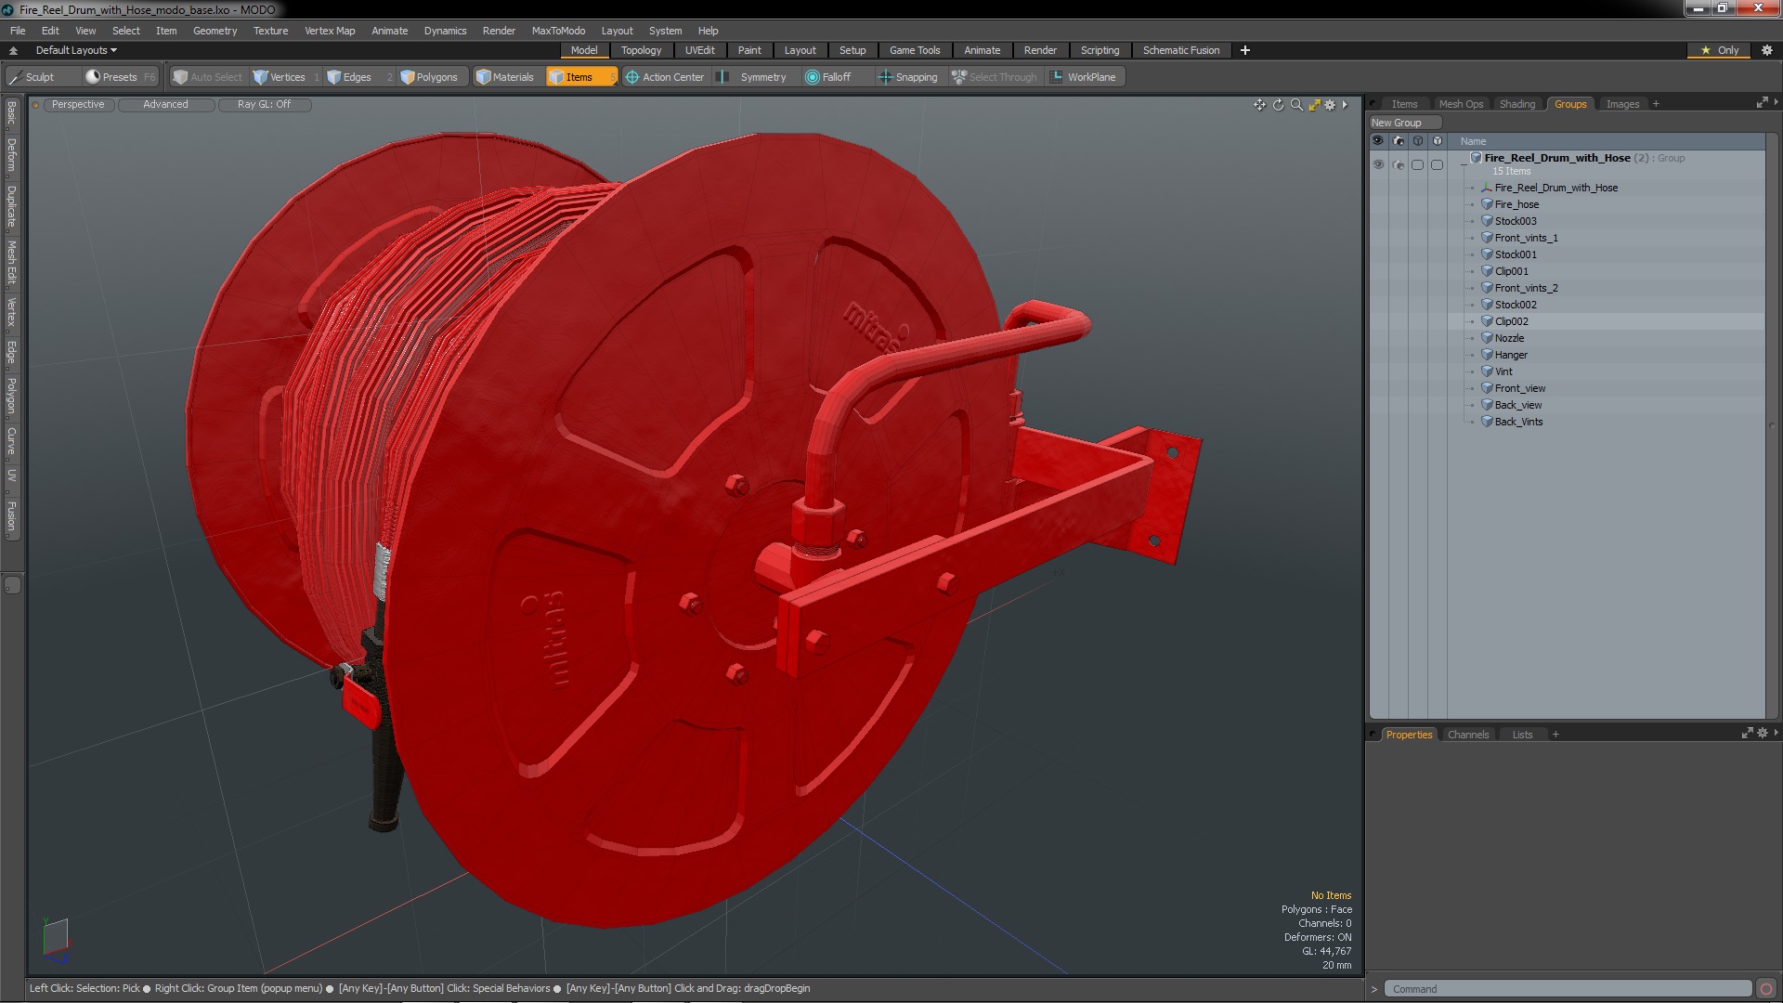This screenshot has height=1003, width=1783.
Task: Open the Geometry menu
Action: coord(215,31)
